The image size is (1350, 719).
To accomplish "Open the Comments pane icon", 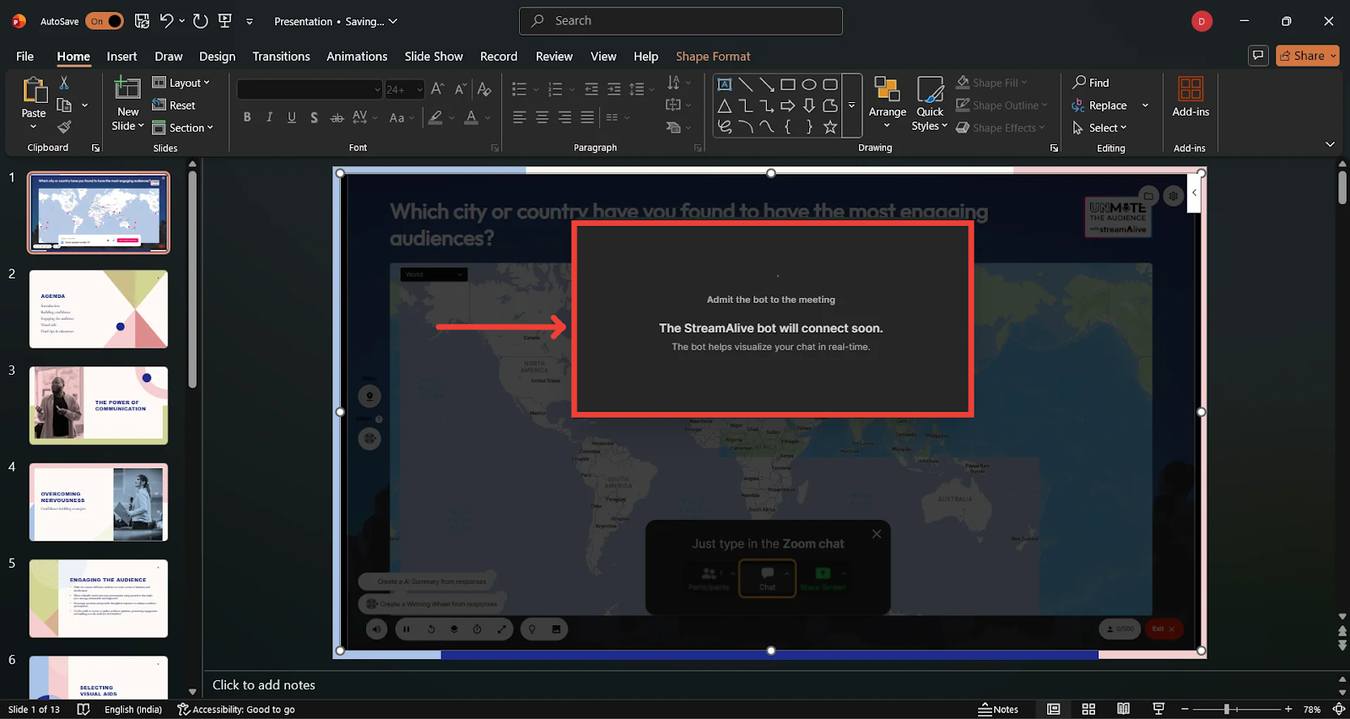I will 1258,56.
